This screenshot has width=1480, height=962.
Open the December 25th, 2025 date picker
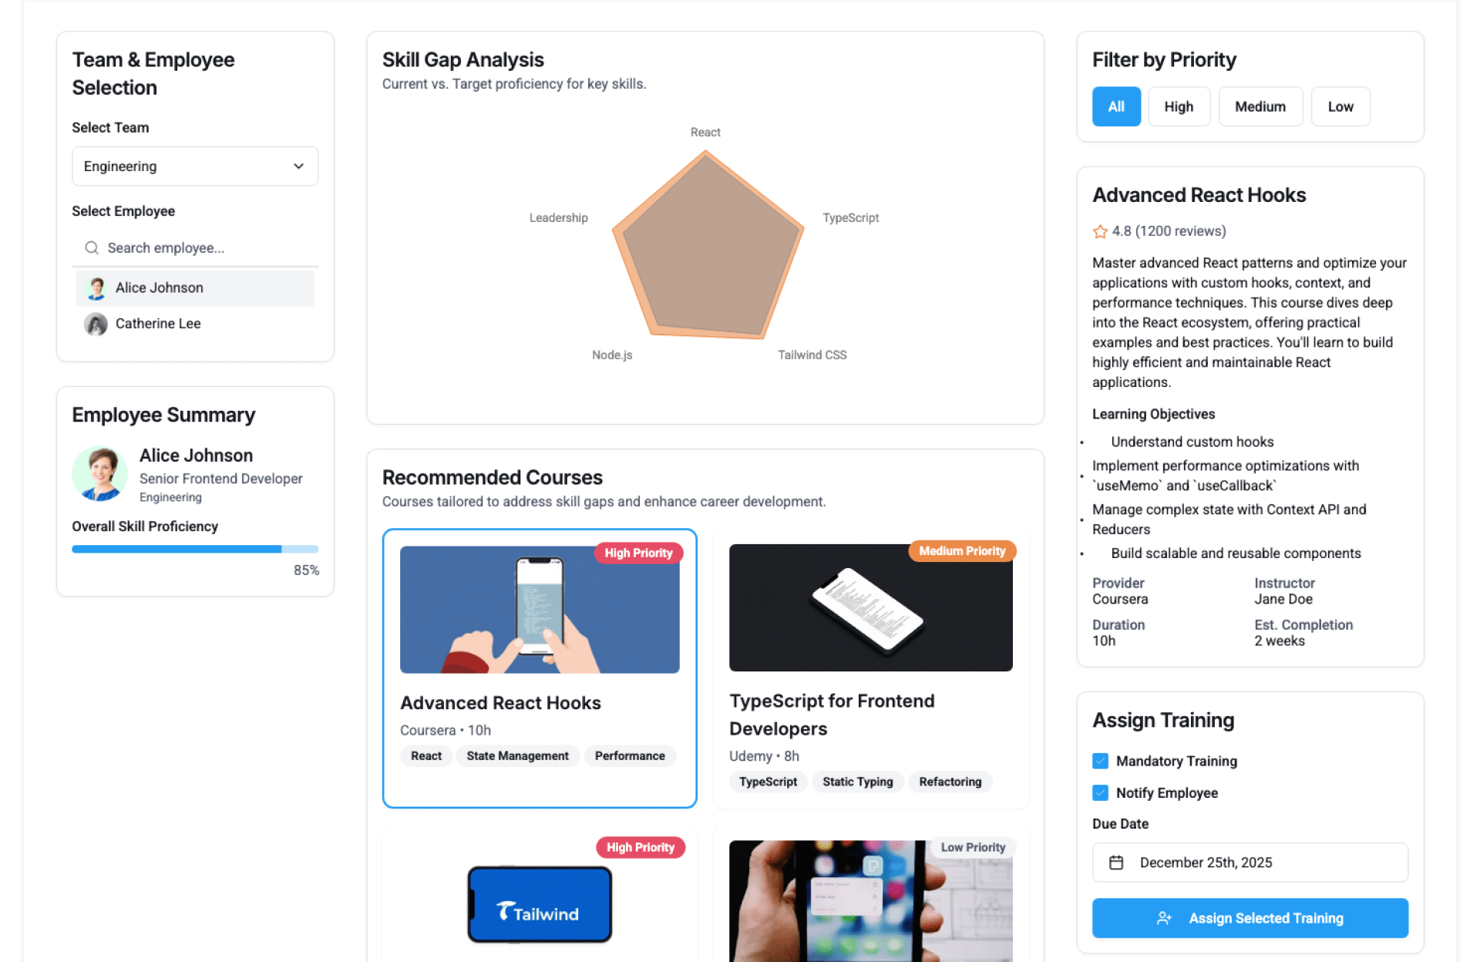[x=1250, y=863]
